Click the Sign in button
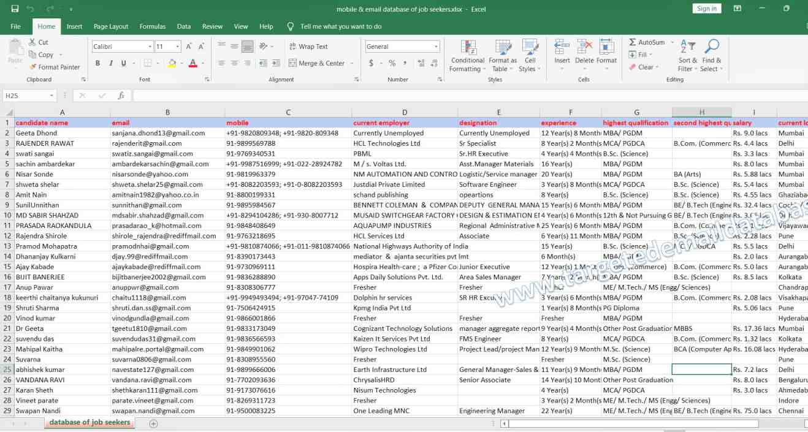 point(707,9)
